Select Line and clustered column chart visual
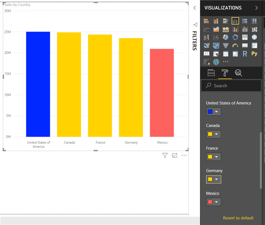The image size is (265, 225). 245,29
